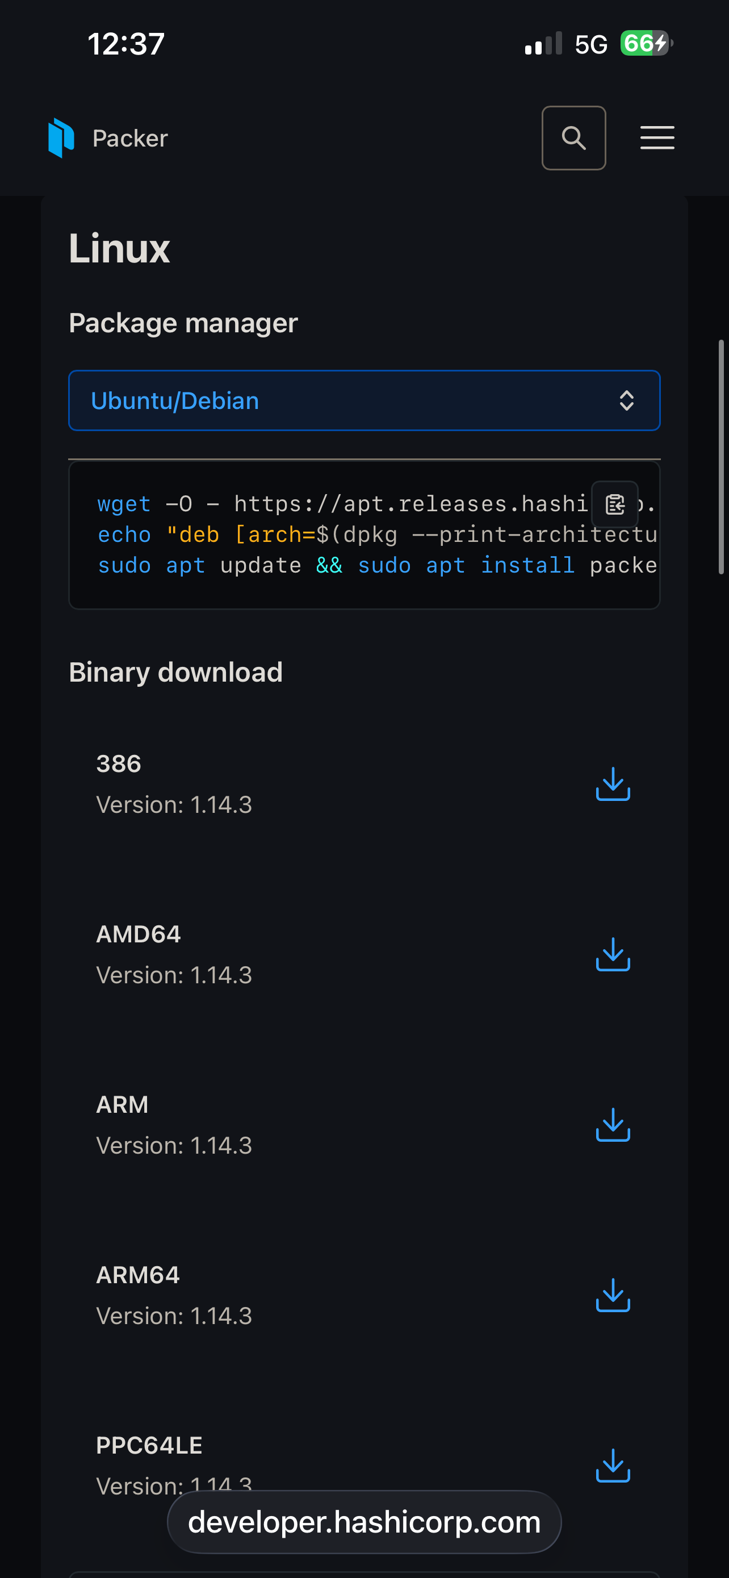
Task: Download the PPC64LE Linux binary
Action: pyautogui.click(x=613, y=1466)
